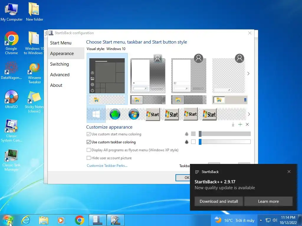Open media player from taskbar
Screen dimensions: 302x226
pos(61,220)
